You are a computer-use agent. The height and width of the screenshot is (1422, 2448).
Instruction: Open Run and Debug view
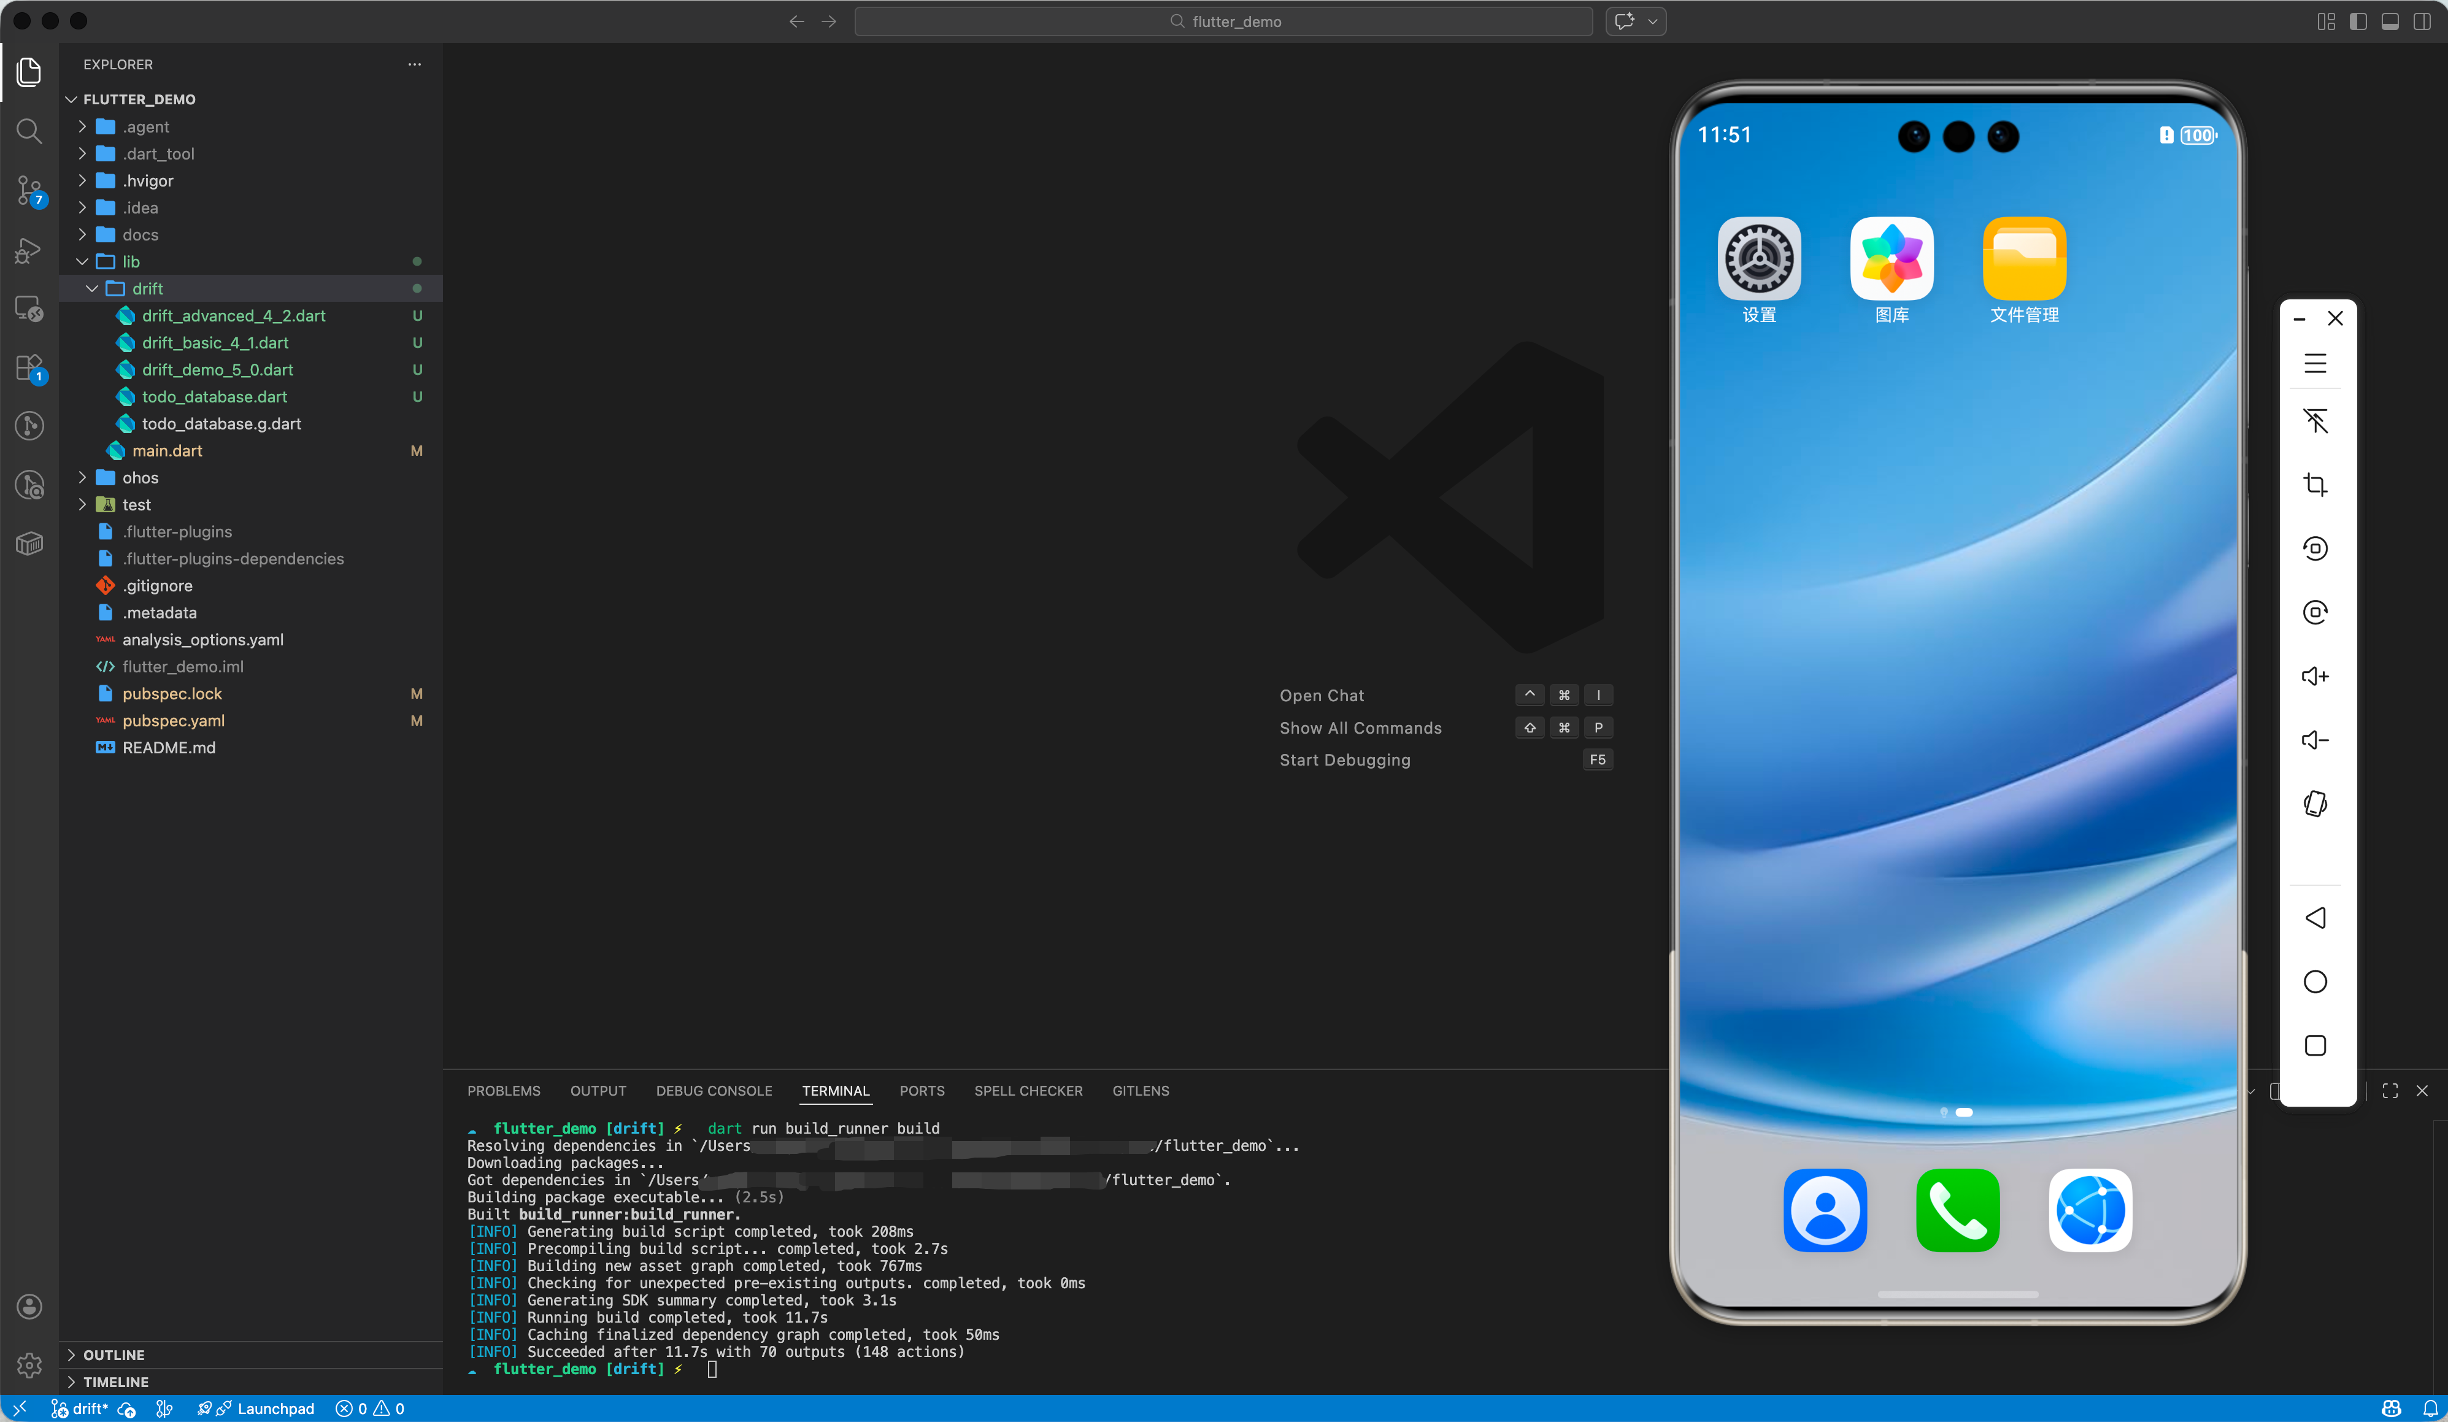point(29,250)
